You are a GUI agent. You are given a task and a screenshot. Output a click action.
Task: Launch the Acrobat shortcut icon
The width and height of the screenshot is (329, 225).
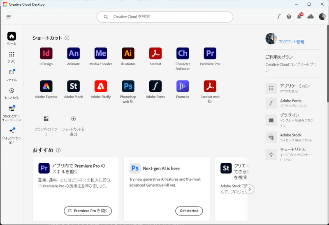155,53
